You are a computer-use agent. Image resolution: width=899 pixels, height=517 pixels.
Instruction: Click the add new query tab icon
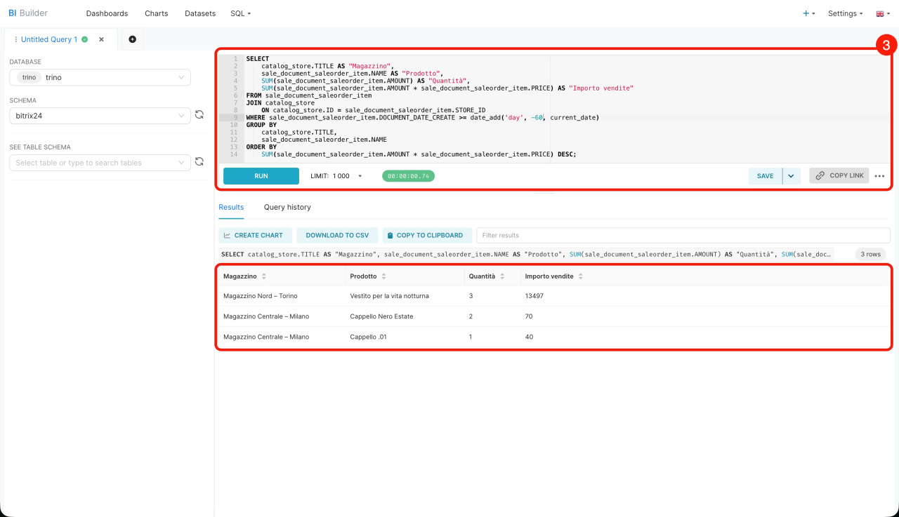tap(132, 39)
